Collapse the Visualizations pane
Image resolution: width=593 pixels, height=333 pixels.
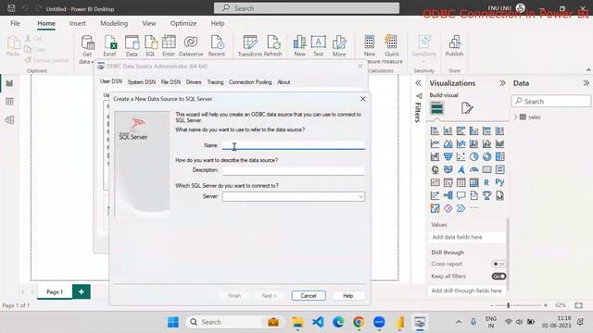click(502, 83)
